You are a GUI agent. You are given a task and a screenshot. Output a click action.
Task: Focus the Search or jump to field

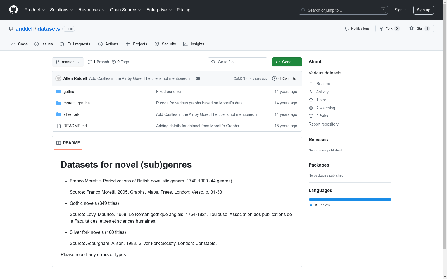coord(343,10)
